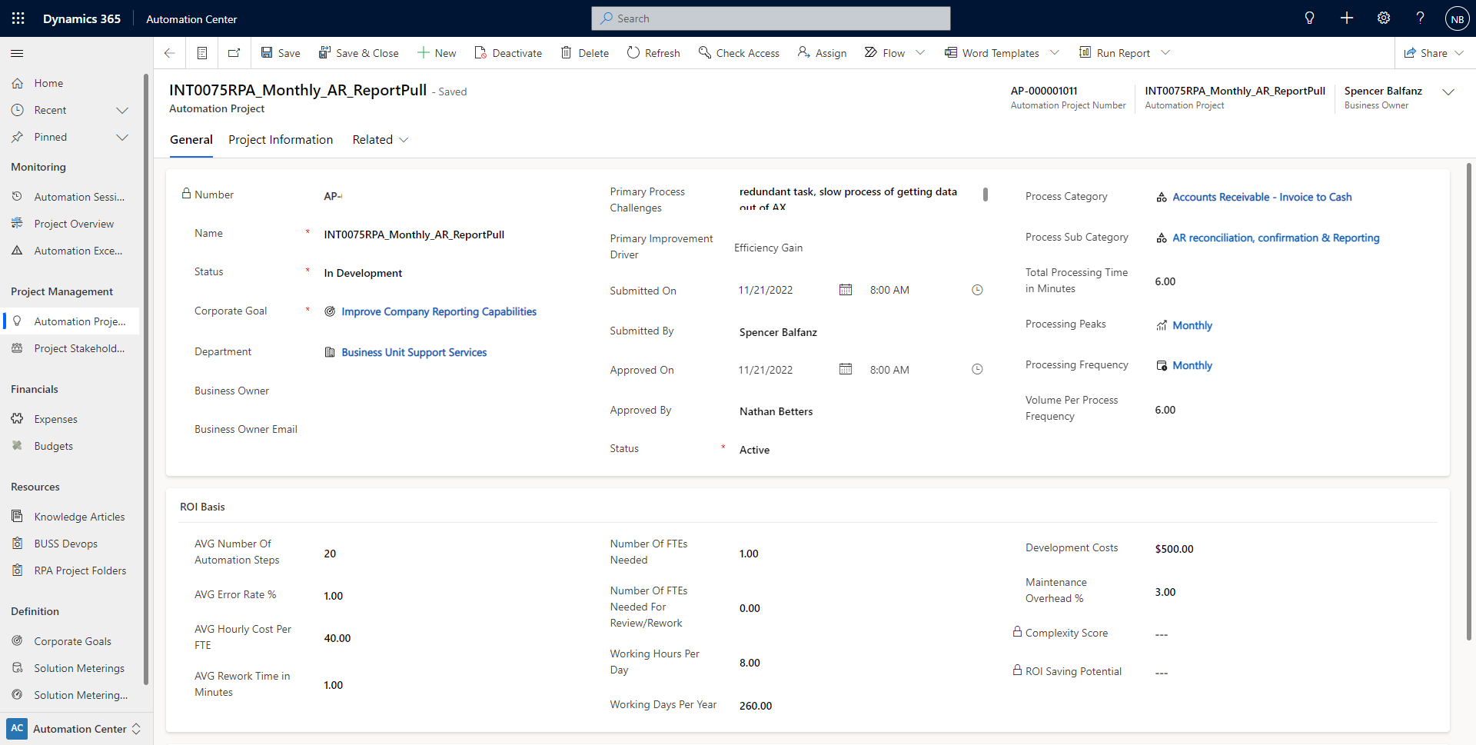The image size is (1476, 745).
Task: Expand the Recent section in the sidebar
Action: (122, 110)
